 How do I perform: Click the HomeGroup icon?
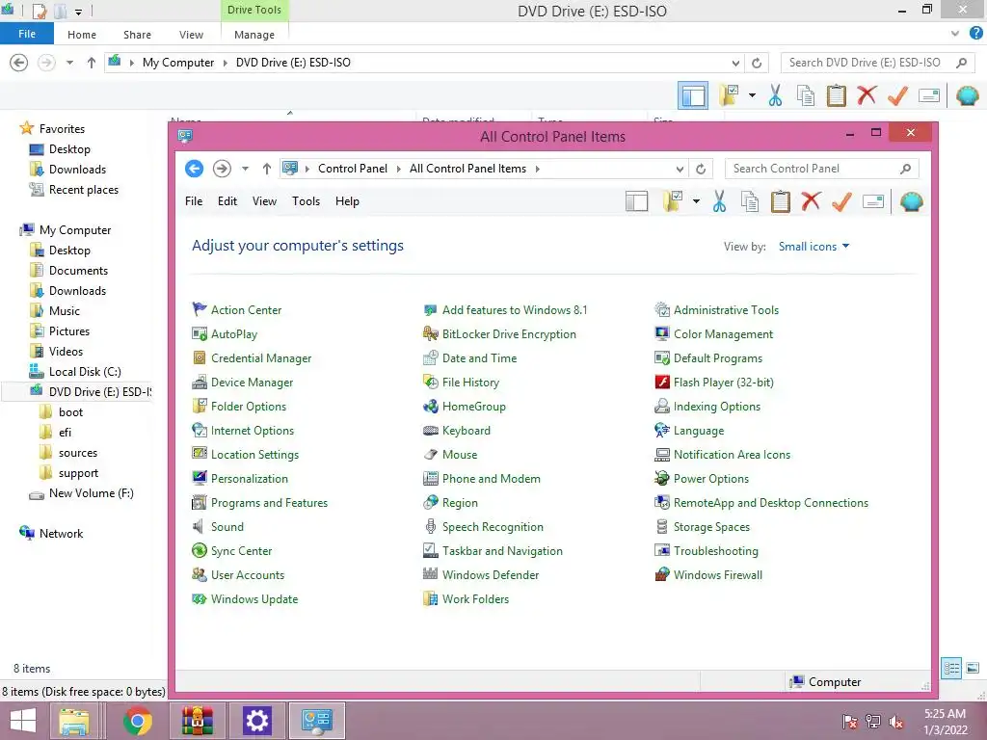(x=431, y=407)
